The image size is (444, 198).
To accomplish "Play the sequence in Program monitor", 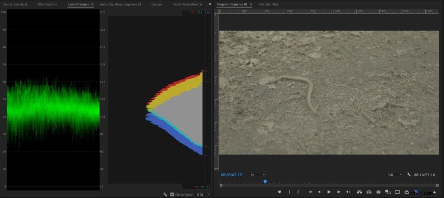I will coord(329,192).
